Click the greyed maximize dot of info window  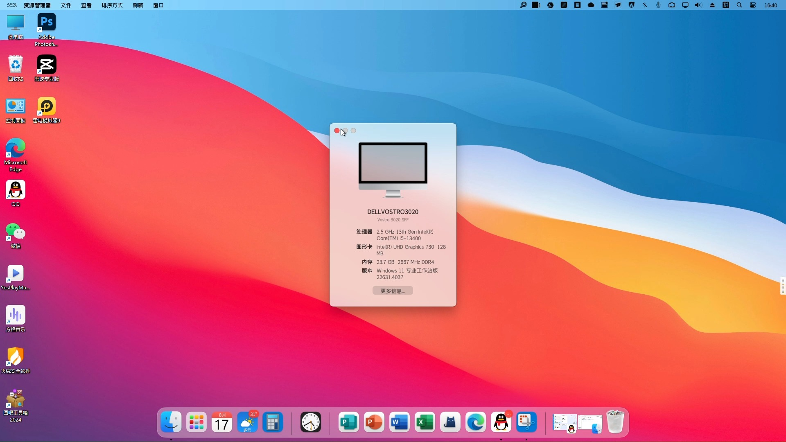click(x=353, y=131)
